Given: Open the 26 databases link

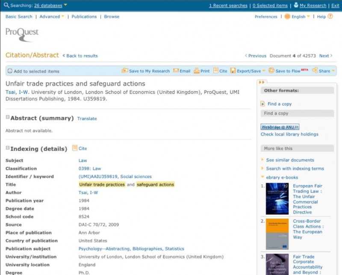Looking at the screenshot, I should point(48,6).
